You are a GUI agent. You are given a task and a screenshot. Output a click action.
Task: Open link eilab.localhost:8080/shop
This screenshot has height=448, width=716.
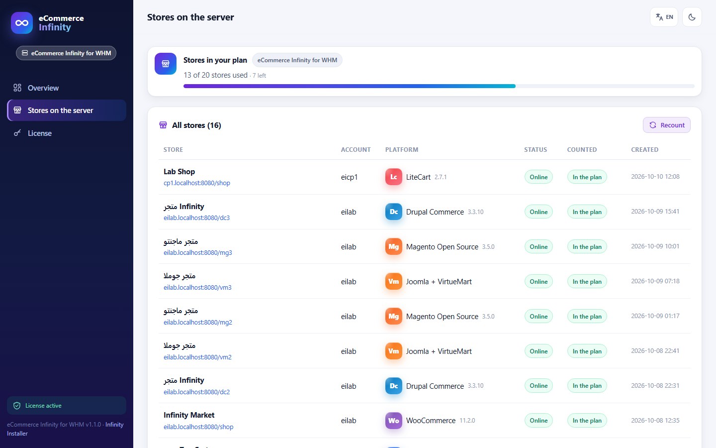click(198, 427)
